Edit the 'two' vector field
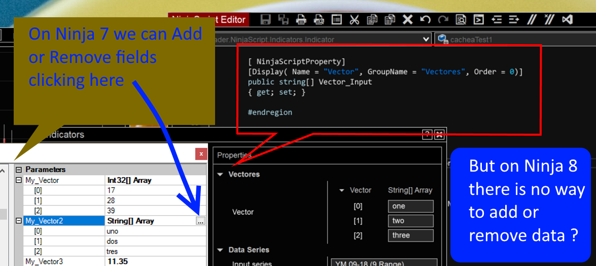 [x=410, y=221]
